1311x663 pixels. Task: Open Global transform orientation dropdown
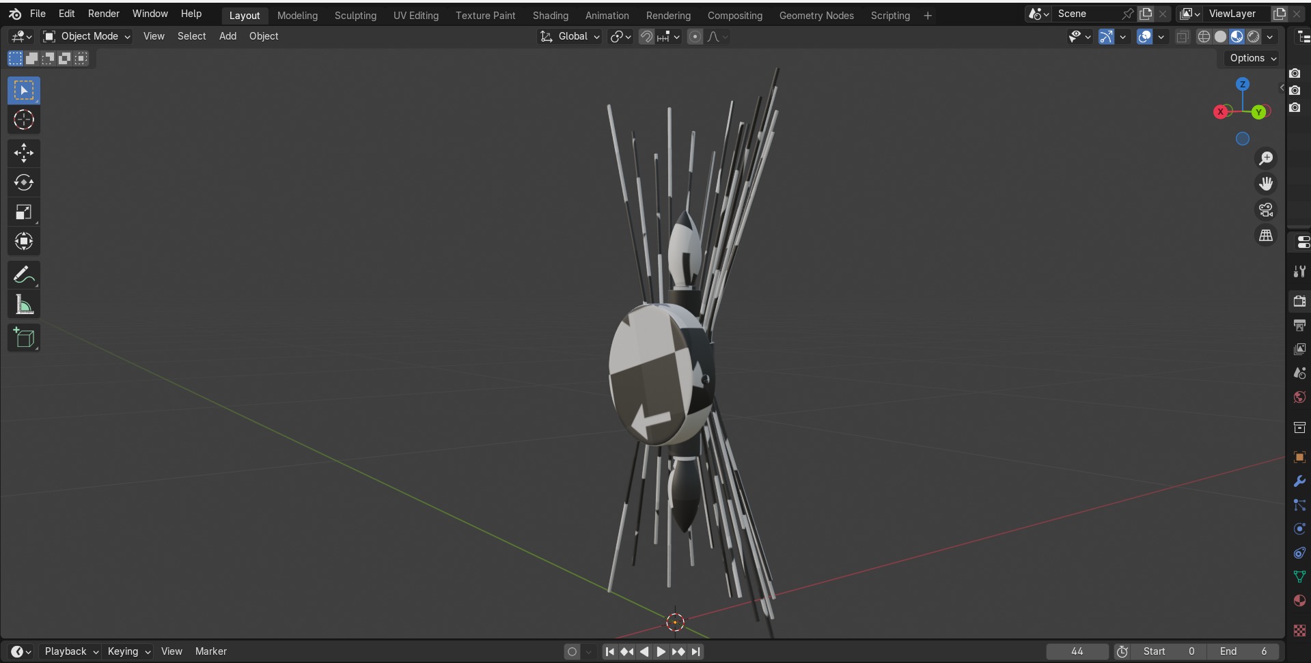(570, 36)
